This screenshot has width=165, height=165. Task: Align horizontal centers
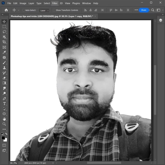tap(90, 10)
